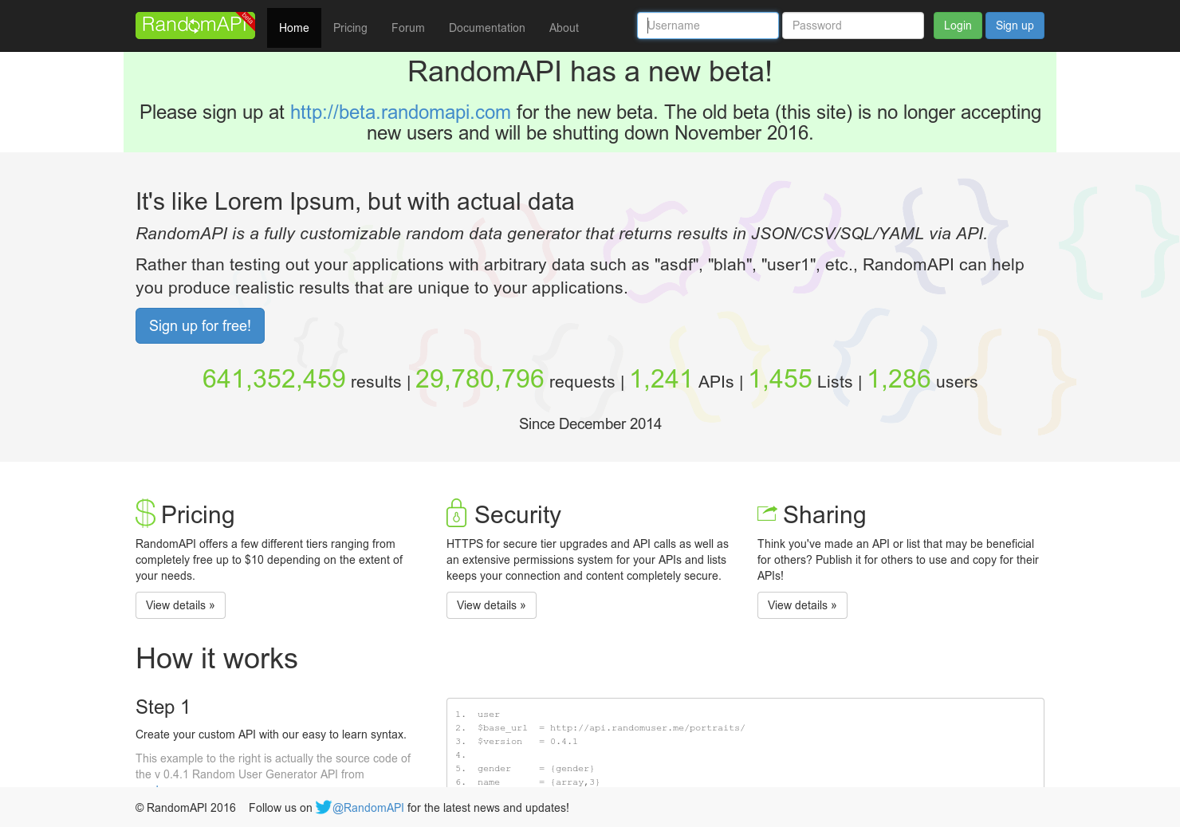The width and height of the screenshot is (1180, 827).
Task: Select the Home tab in the navigation
Action: pos(293,28)
